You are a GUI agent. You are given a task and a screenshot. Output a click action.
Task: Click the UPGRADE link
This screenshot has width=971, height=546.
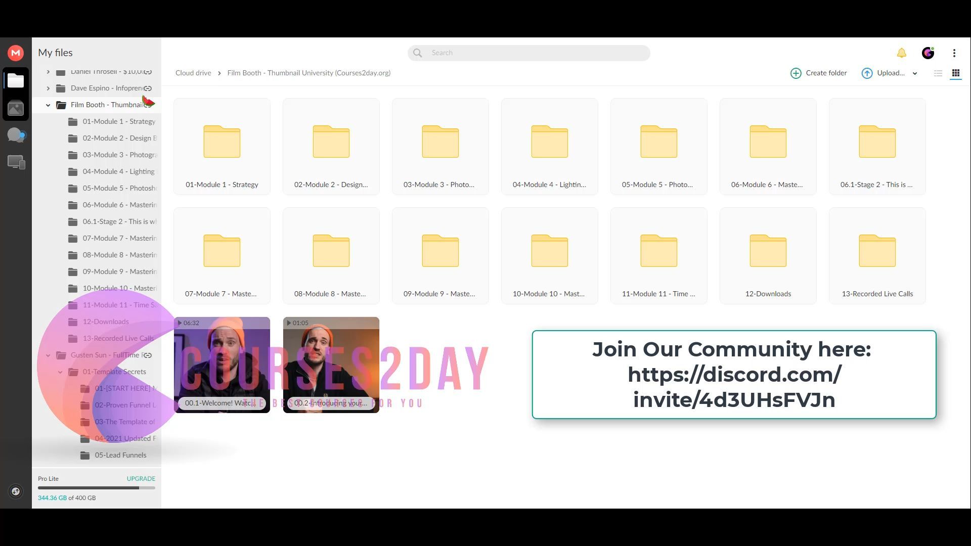[x=141, y=479]
